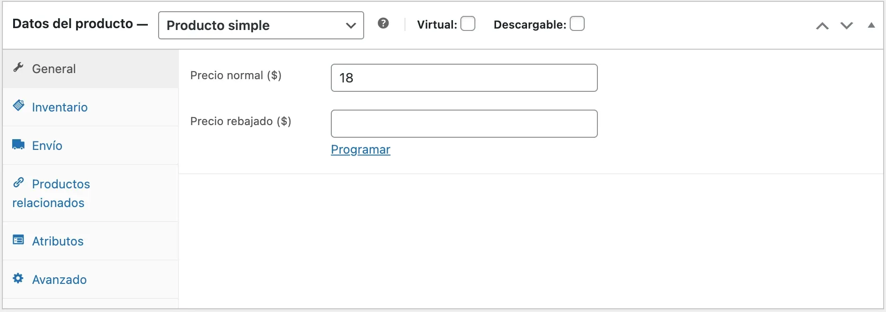Click inside the Precio rebajado field
The width and height of the screenshot is (886, 312).
click(464, 123)
